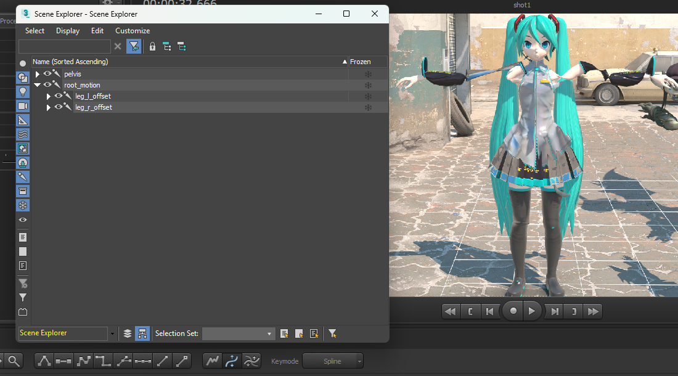This screenshot has height=376, width=678.
Task: Toggle display containers icon
Action: click(x=23, y=191)
